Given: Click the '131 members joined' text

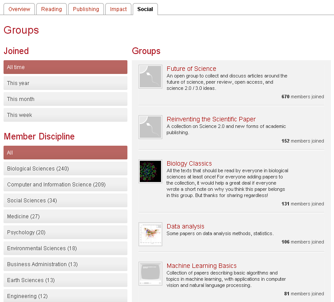Looking at the screenshot, I should point(303,204).
